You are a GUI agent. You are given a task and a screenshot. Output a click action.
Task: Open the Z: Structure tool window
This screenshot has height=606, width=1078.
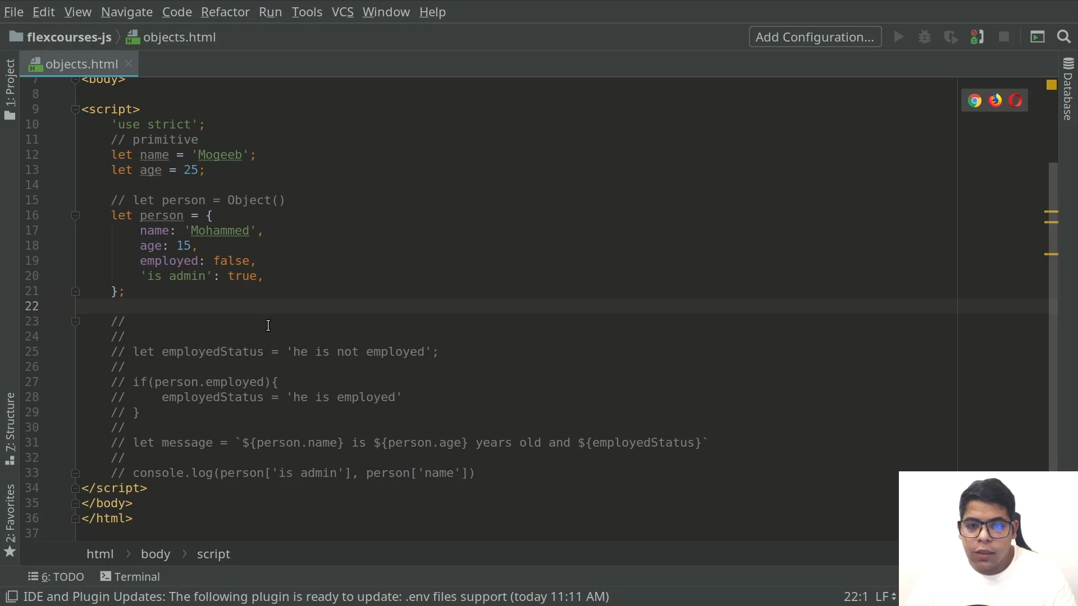(10, 429)
